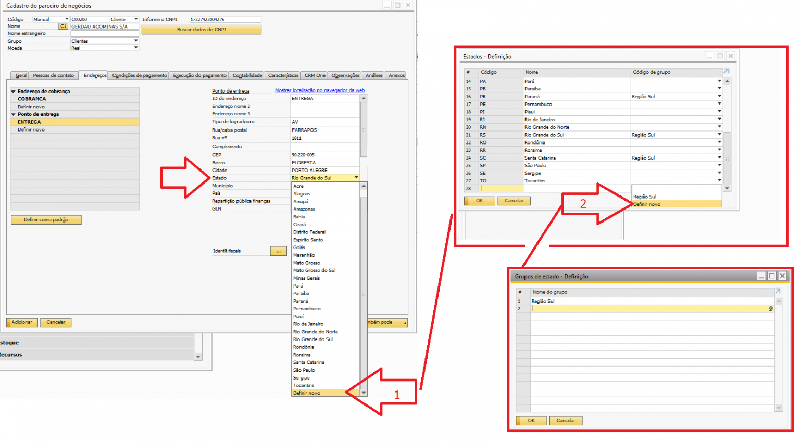Viewport: 800px width, 444px height.
Task: Click expand arrow icon in Grupos de estado table
Action: [x=778, y=291]
